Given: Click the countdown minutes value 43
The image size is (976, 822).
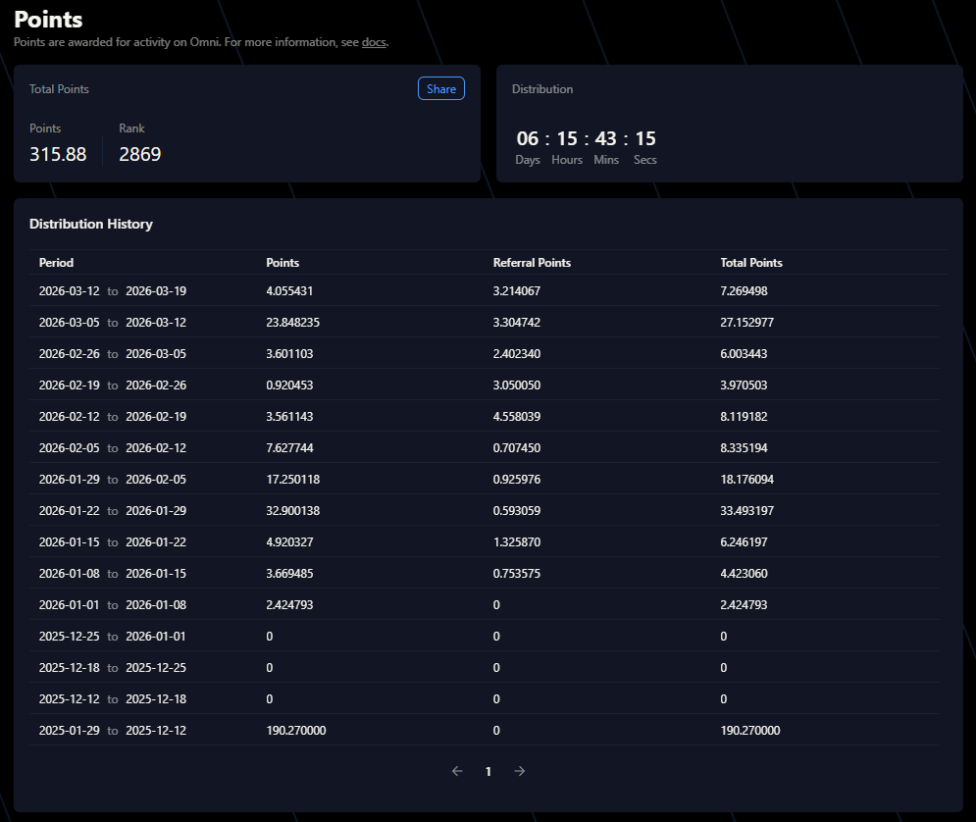Looking at the screenshot, I should pos(605,138).
